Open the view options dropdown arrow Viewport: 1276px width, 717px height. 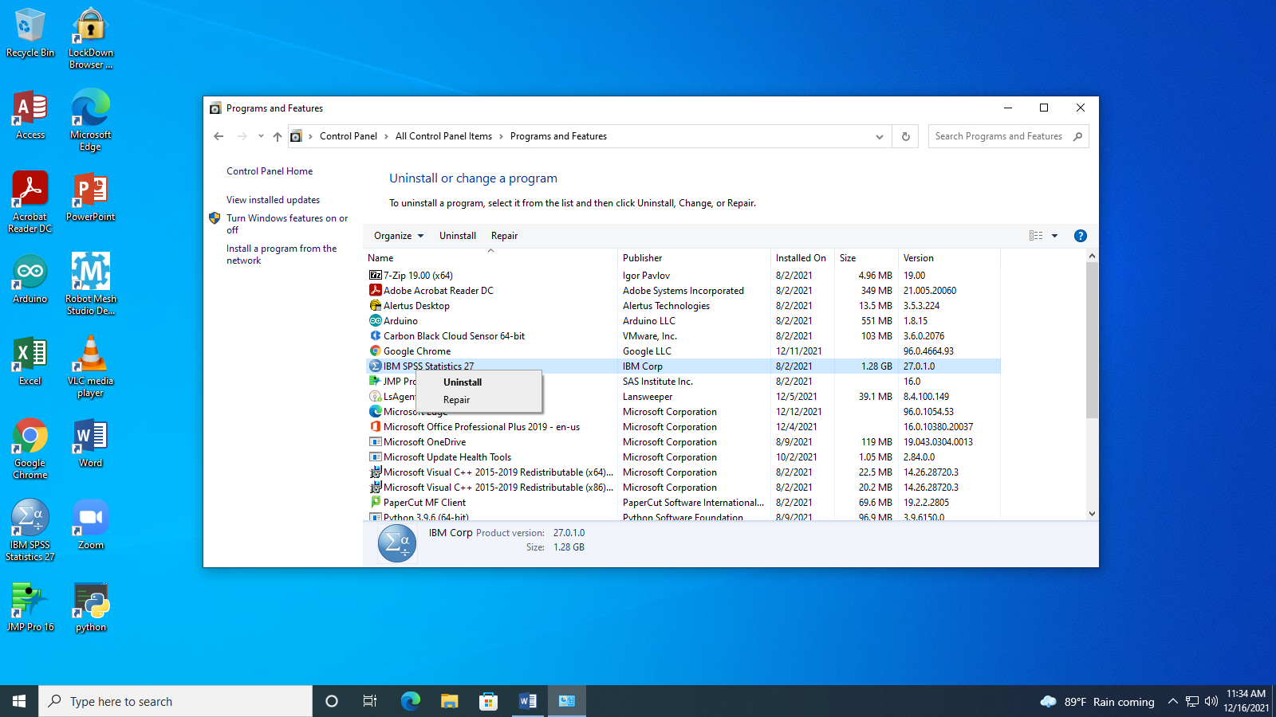tap(1054, 236)
